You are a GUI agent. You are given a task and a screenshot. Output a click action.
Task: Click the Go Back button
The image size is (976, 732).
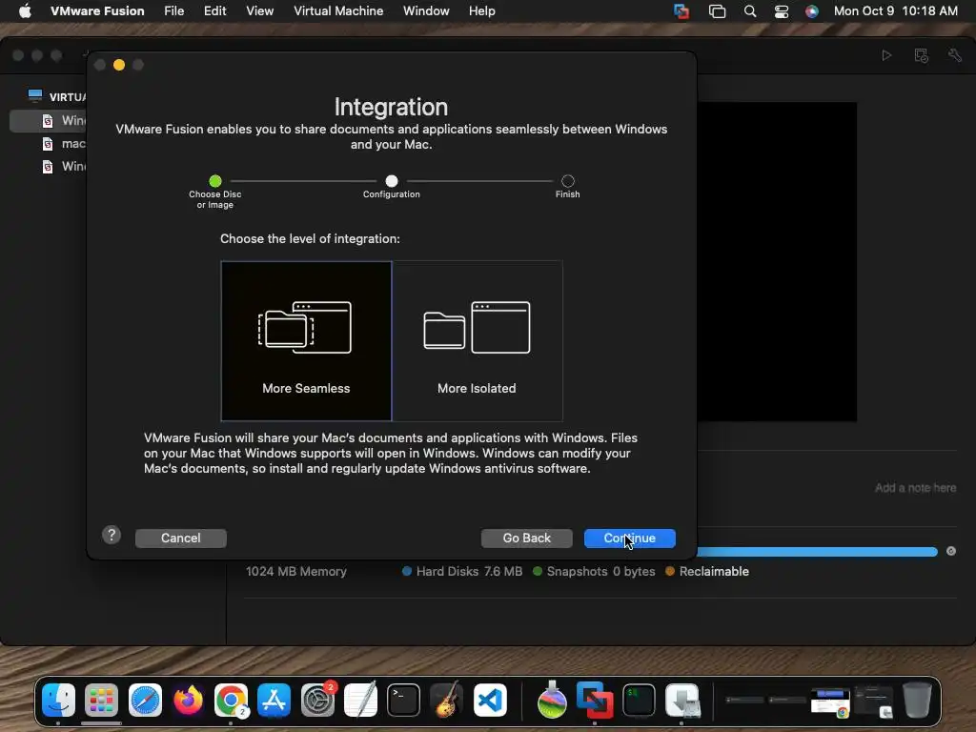click(526, 538)
